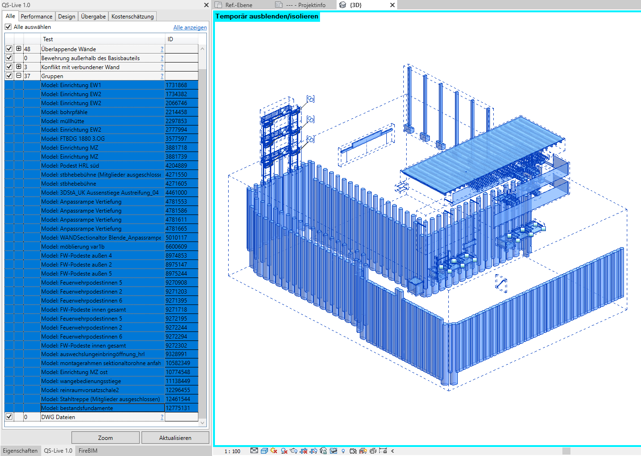Click the 'Alle anzeigen' link
This screenshot has height=456, width=641.
[190, 27]
